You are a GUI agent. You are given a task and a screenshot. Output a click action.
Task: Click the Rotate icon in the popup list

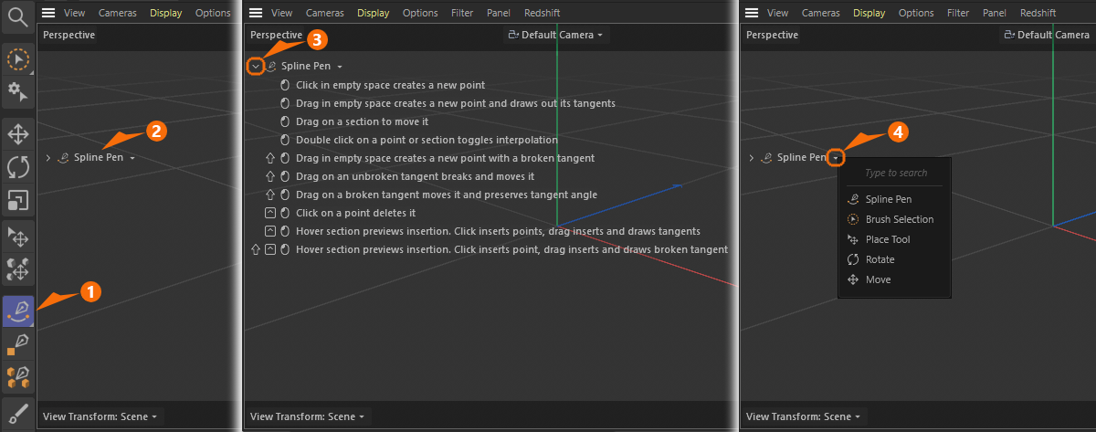click(852, 259)
